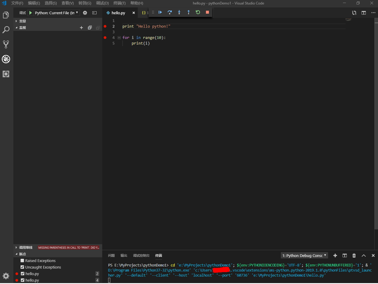The image size is (378, 284).
Task: Maximize the panel with up chevron
Action: [363, 255]
